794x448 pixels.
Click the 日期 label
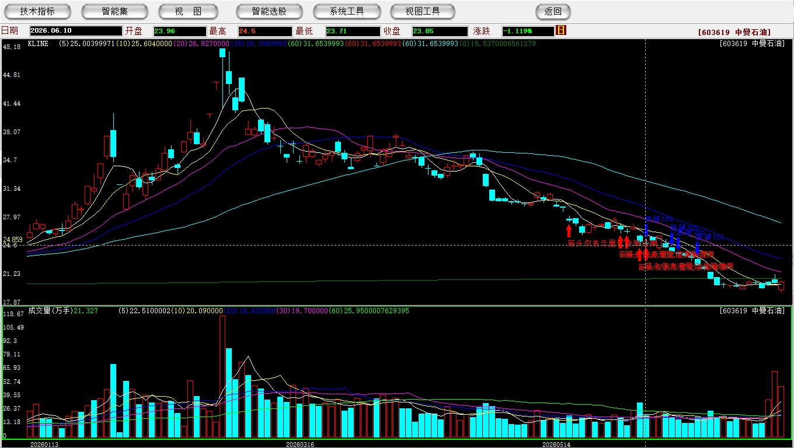9,31
